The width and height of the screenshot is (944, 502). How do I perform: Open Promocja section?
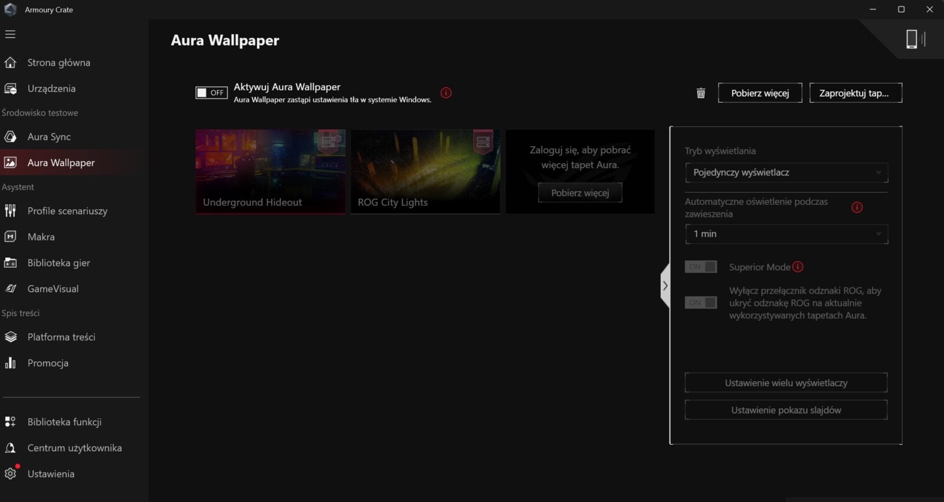tap(48, 363)
